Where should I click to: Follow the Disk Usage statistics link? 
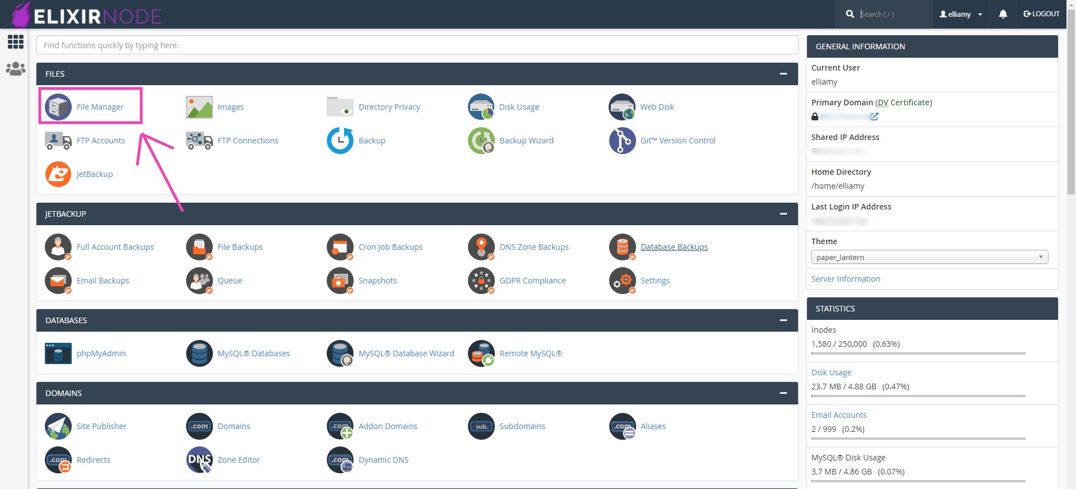(831, 372)
